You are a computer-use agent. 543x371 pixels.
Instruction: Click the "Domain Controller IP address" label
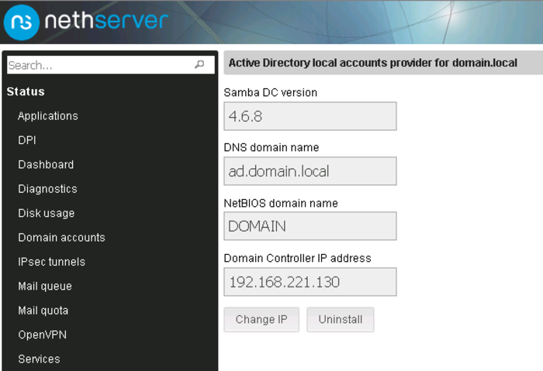pyautogui.click(x=297, y=258)
